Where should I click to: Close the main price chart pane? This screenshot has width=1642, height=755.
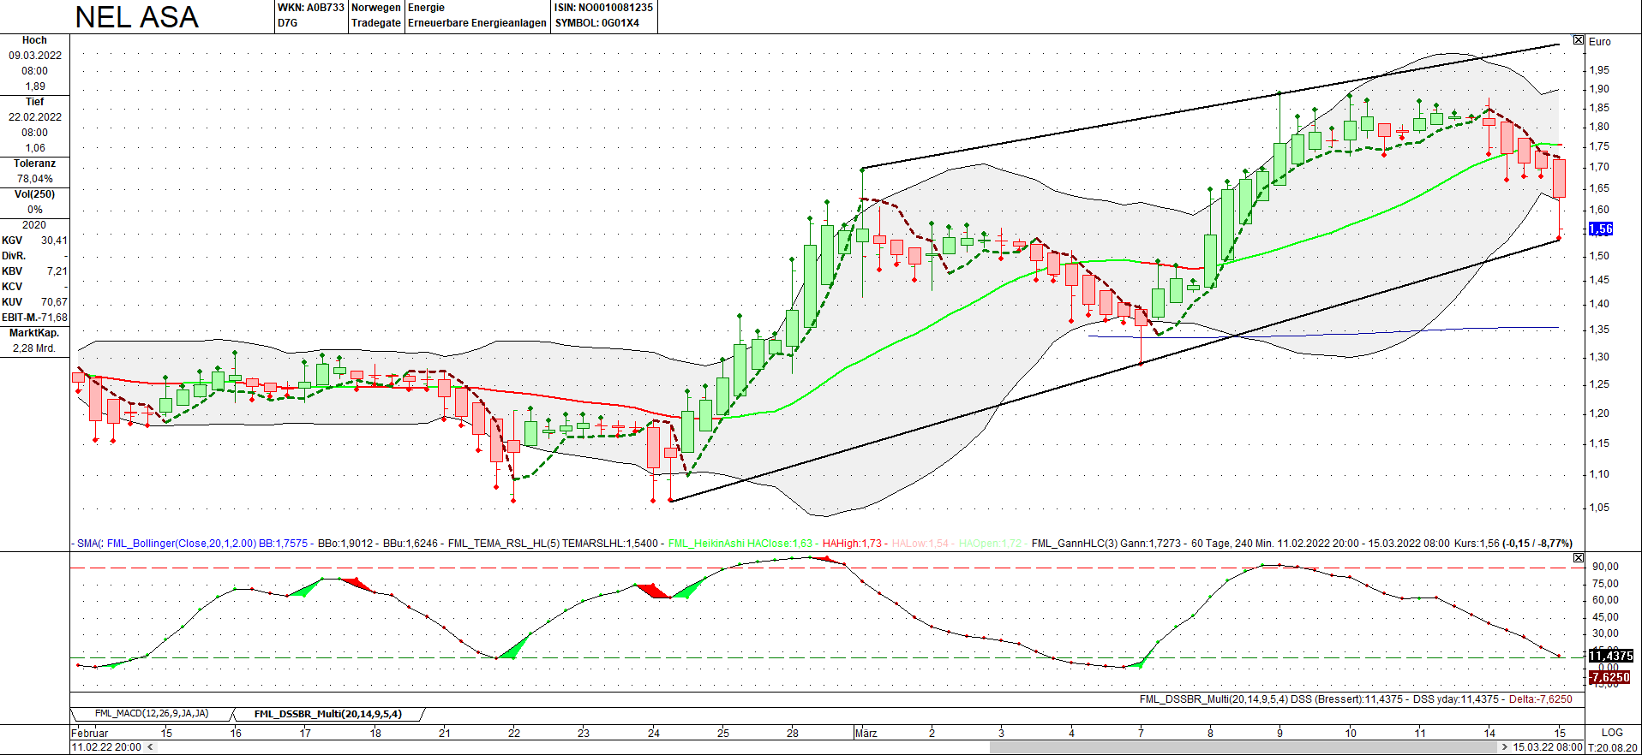click(x=1579, y=40)
